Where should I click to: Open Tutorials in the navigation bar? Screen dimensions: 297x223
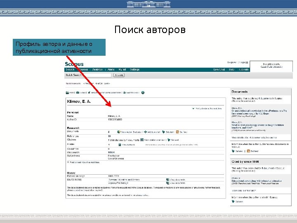(x=244, y=70)
